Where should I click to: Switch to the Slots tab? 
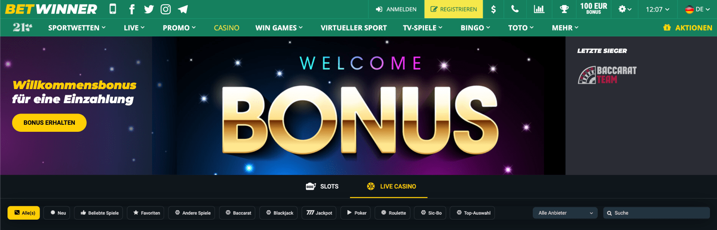(322, 186)
